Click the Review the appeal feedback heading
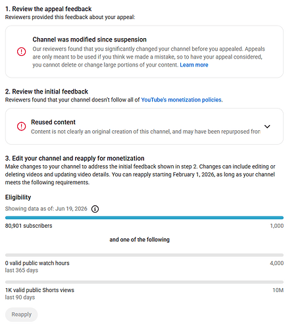Image resolution: width=304 pixels, height=329 pixels. pos(49,9)
